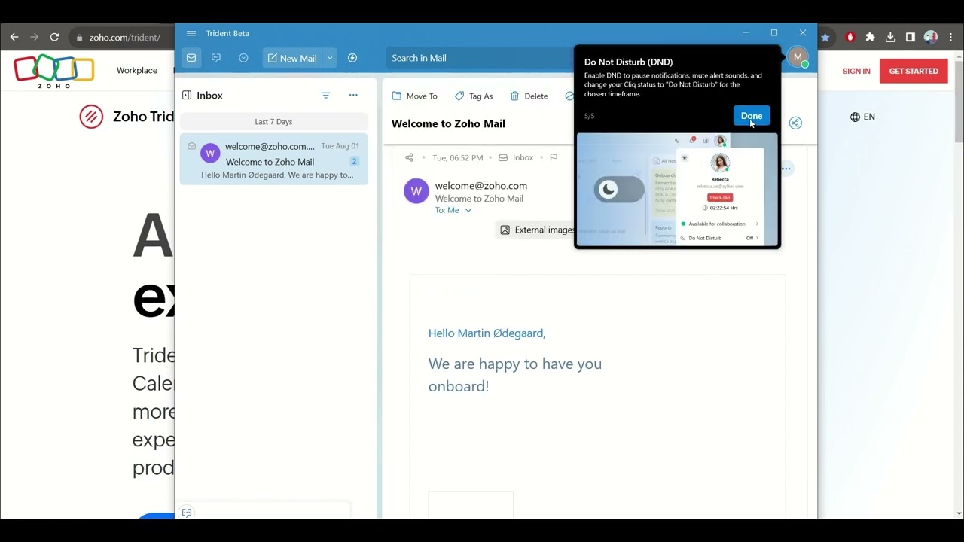Click the lightning quick actions icon

352,58
